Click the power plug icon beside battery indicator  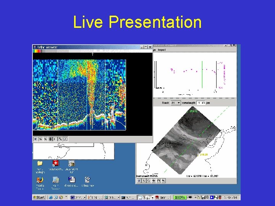click(190, 198)
